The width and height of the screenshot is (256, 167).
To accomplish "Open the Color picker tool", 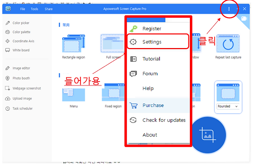I will click(x=17, y=23).
